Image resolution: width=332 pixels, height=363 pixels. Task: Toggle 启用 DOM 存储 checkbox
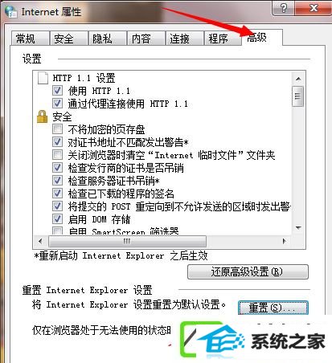click(57, 219)
